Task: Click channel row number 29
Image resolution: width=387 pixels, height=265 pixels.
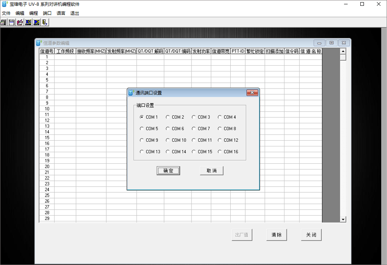Action: point(47,219)
